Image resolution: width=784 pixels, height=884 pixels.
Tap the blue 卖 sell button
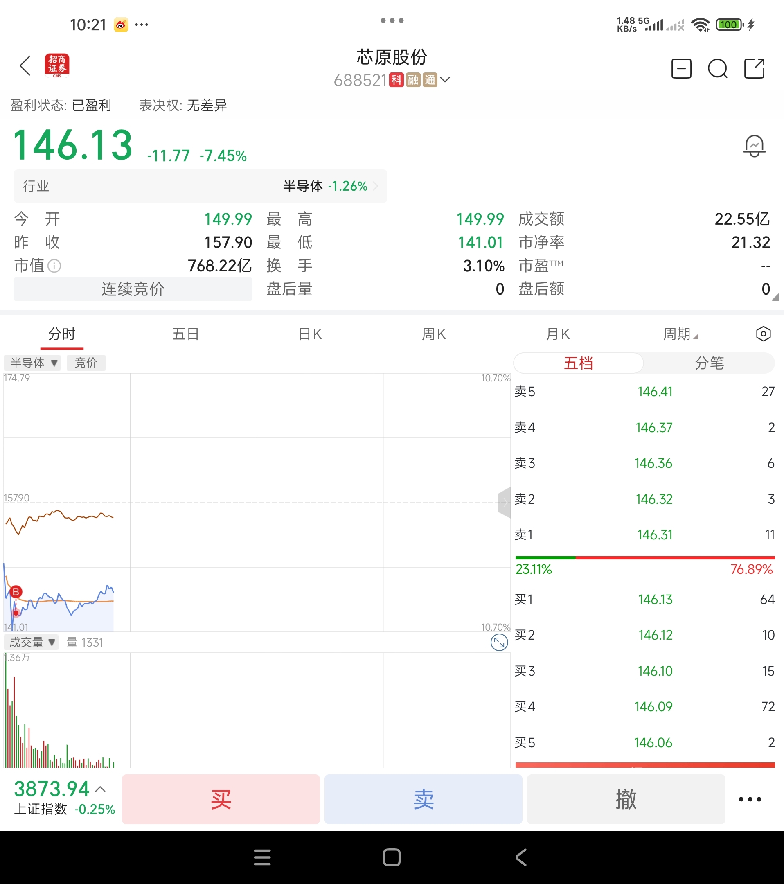point(424,799)
